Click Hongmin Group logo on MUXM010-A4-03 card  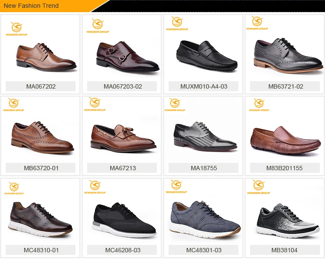click(x=177, y=23)
